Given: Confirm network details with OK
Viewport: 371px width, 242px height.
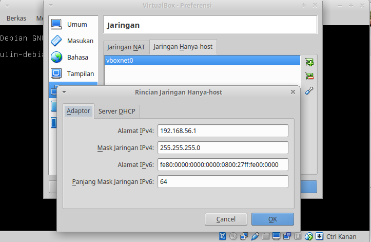Looking at the screenshot, I should (272, 219).
